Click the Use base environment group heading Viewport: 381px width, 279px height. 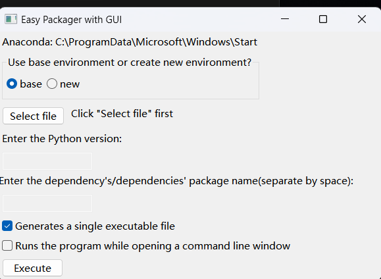pyautogui.click(x=130, y=63)
